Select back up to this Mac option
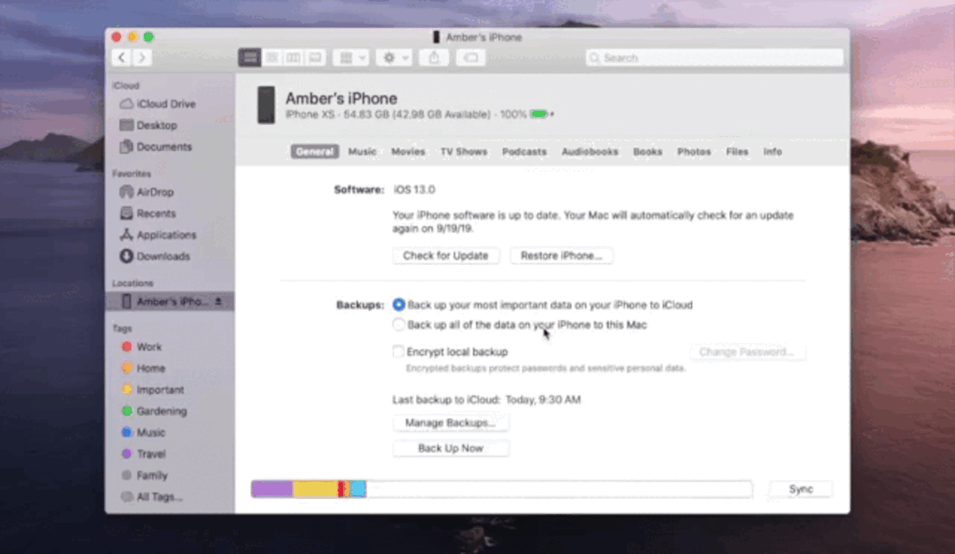955x554 pixels. click(399, 325)
